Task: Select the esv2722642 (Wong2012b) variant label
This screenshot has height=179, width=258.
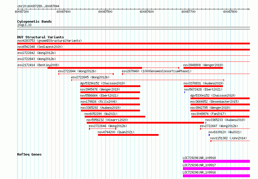Action: click(37, 53)
